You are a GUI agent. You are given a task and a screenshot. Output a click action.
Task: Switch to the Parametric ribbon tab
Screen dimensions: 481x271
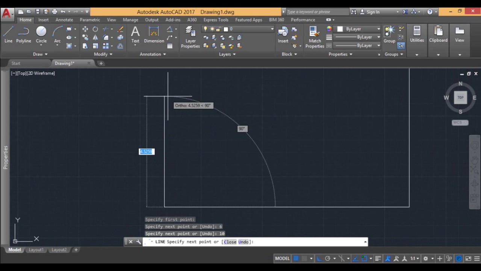(90, 20)
